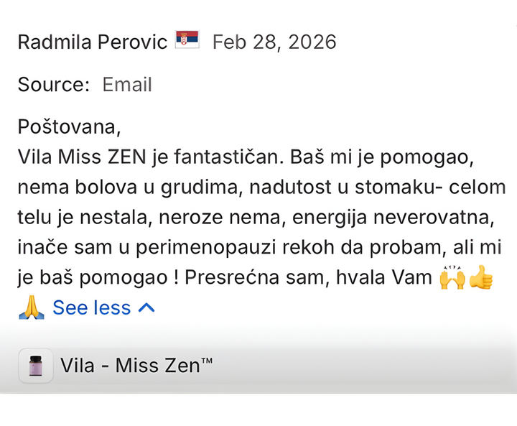The width and height of the screenshot is (517, 426).
Task: Open the Vila - Miss Zen product link
Action: point(136,366)
